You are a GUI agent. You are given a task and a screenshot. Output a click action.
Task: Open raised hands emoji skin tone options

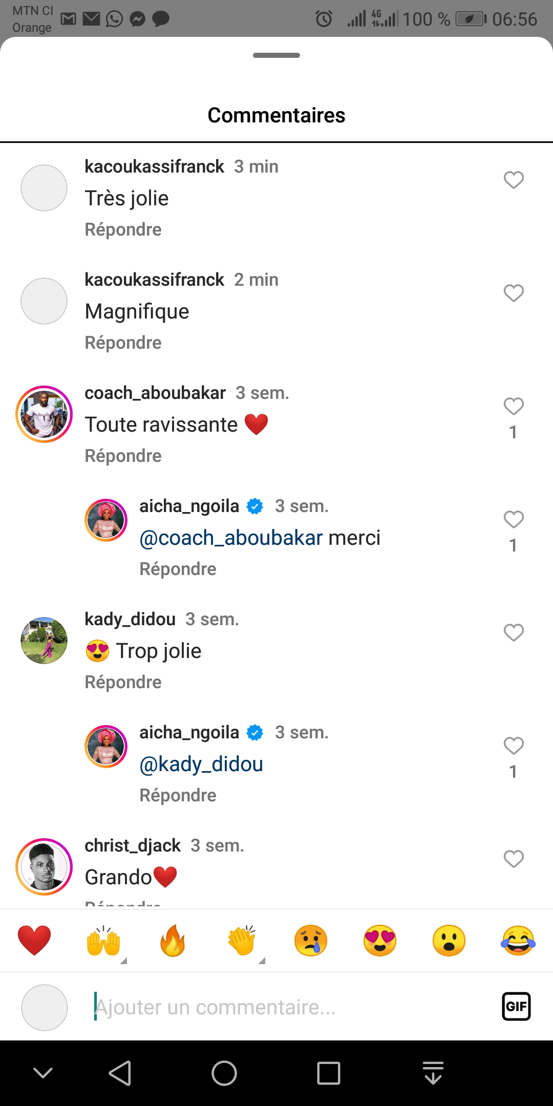104,941
